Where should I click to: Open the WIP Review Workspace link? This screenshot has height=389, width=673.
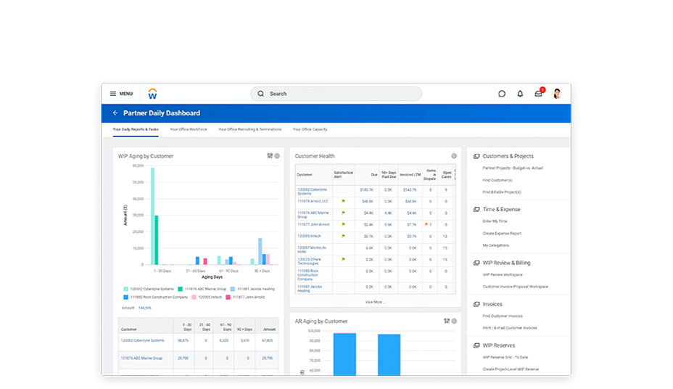coord(503,275)
